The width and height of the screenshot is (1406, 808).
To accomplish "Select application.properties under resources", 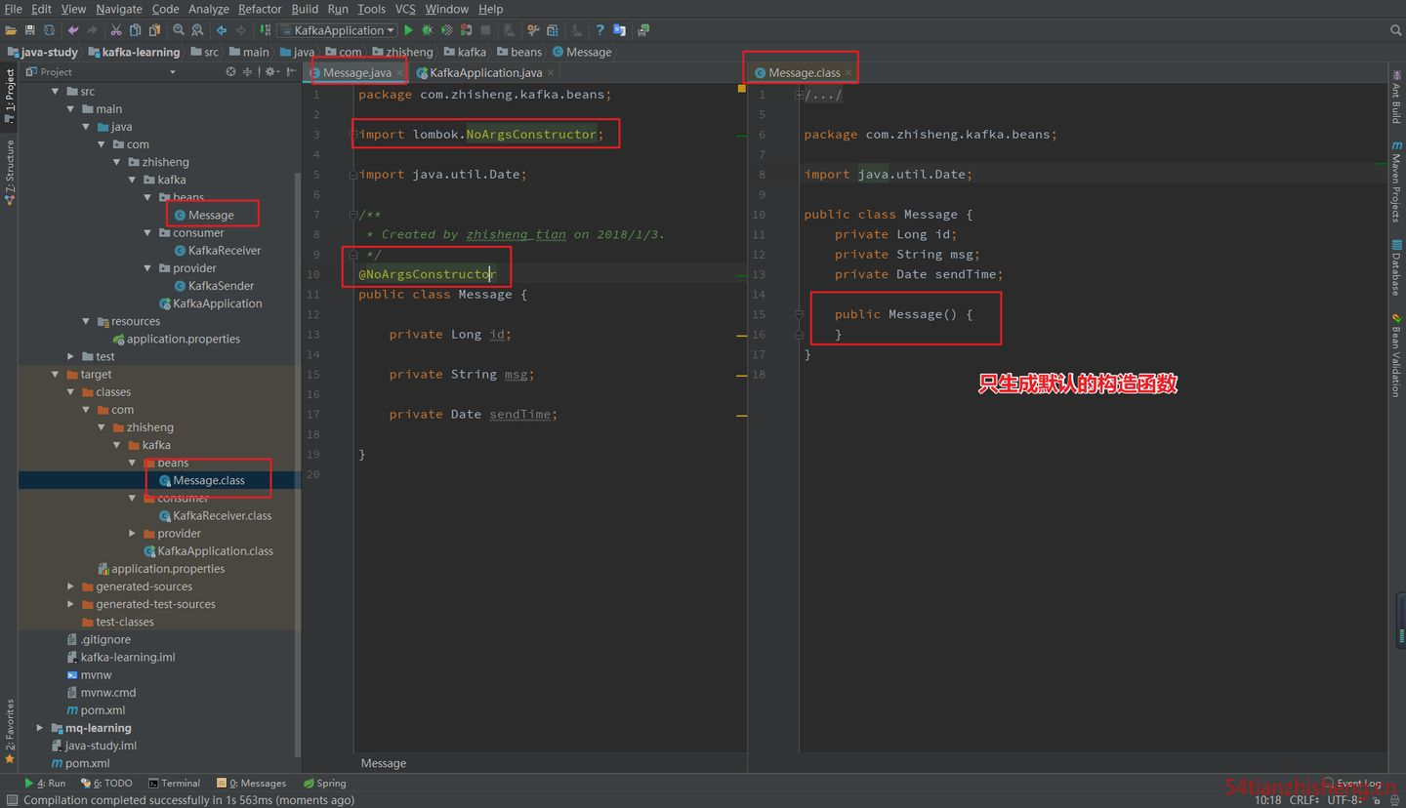I will (176, 339).
